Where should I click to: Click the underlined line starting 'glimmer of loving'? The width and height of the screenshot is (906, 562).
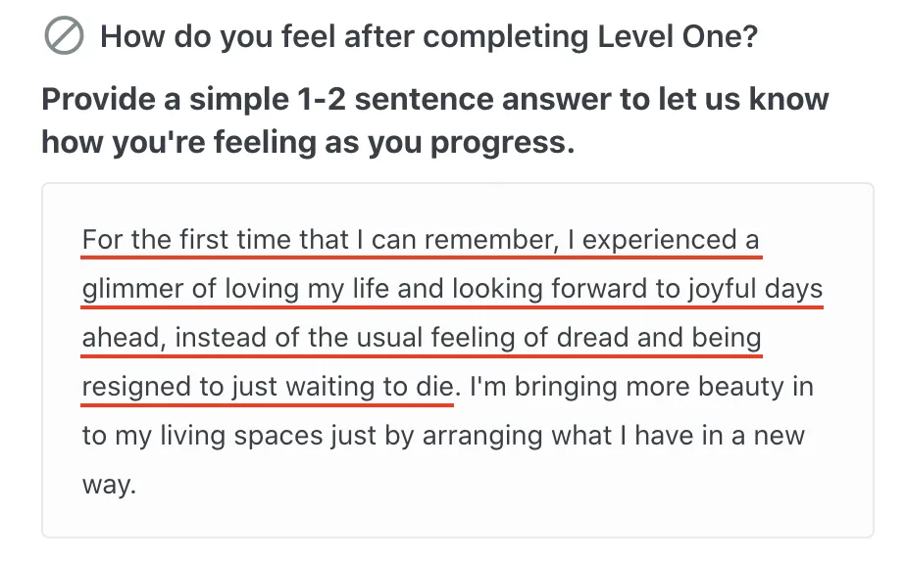452,289
